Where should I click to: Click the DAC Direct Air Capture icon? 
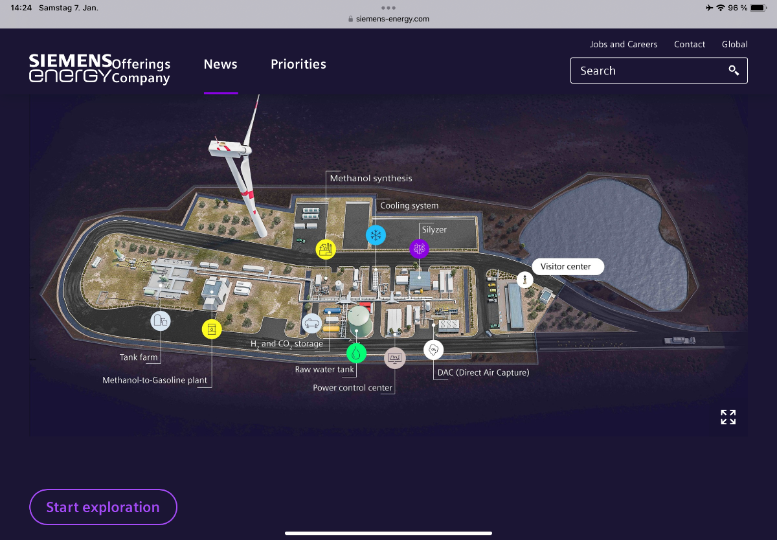tap(434, 350)
